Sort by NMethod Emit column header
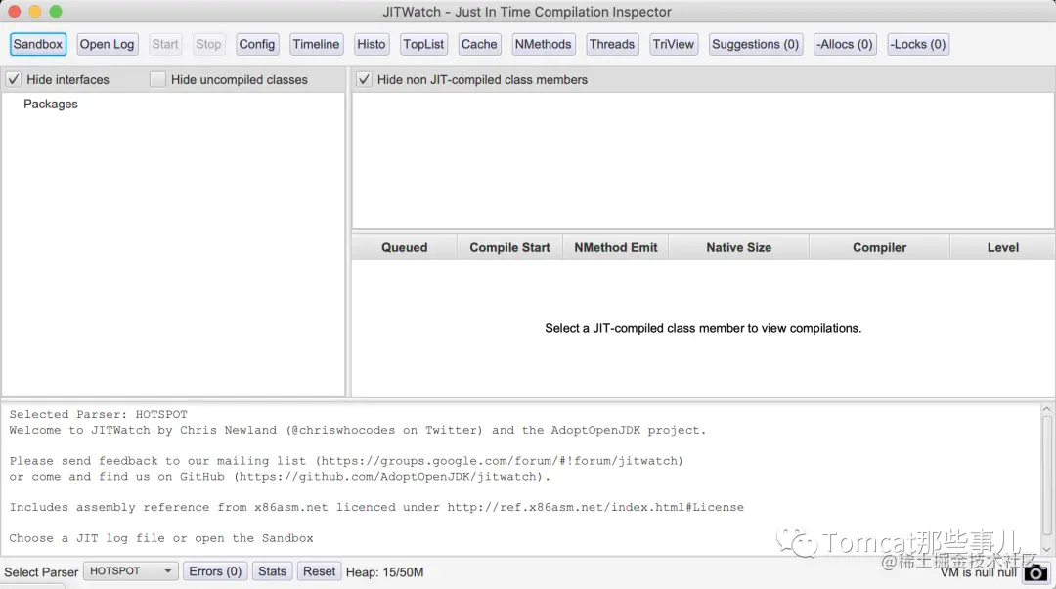Viewport: 1056px width, 589px height. pos(616,248)
